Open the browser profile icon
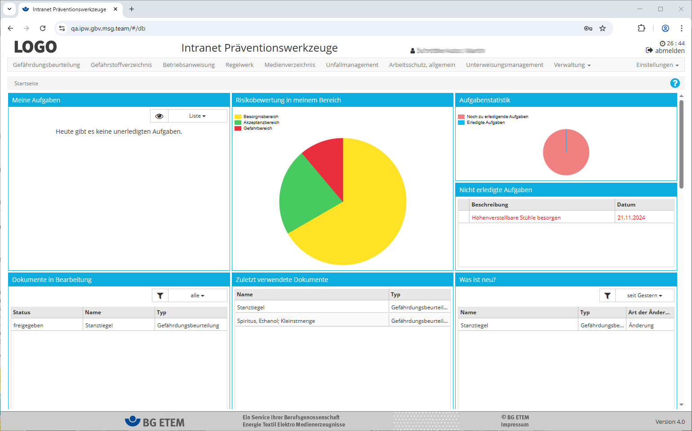 [x=665, y=28]
